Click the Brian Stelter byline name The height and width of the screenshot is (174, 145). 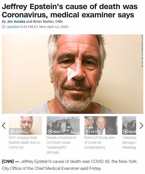[x=43, y=22]
